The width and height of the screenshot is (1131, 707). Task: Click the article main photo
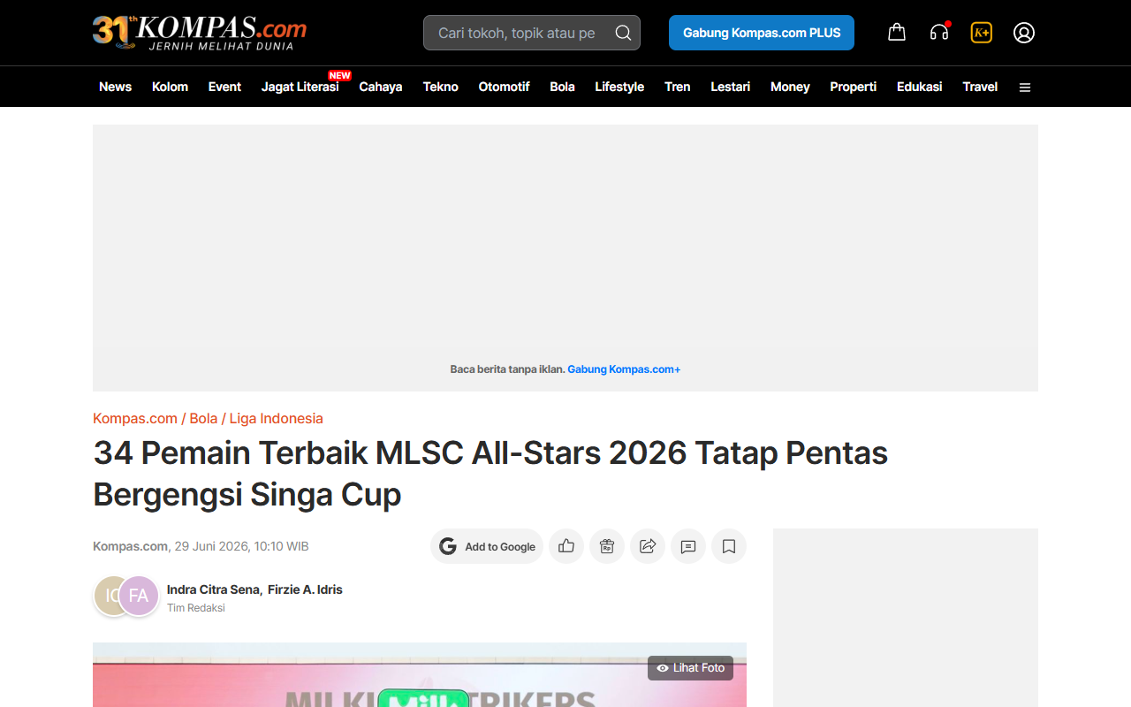click(x=420, y=675)
